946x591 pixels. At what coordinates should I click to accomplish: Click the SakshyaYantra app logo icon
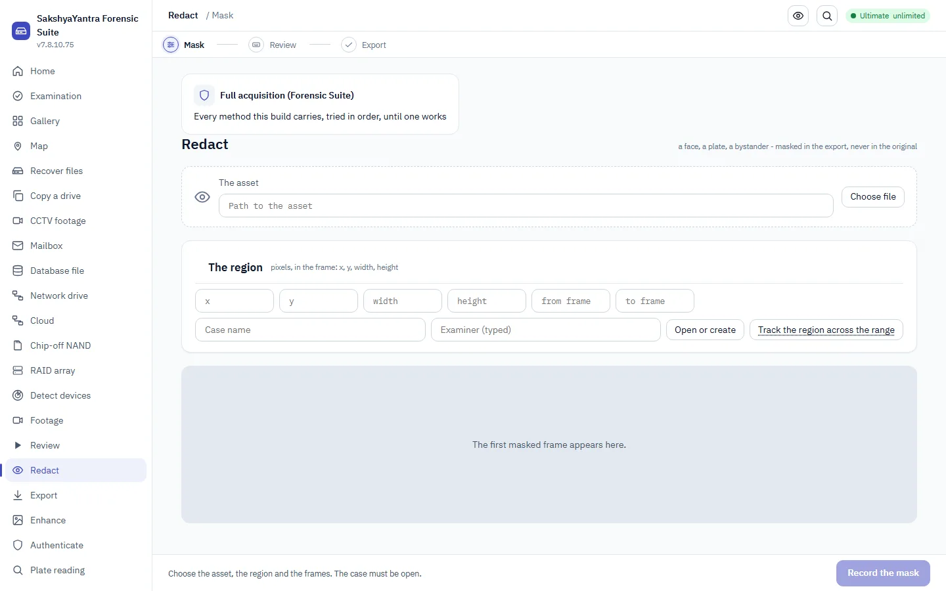21,31
